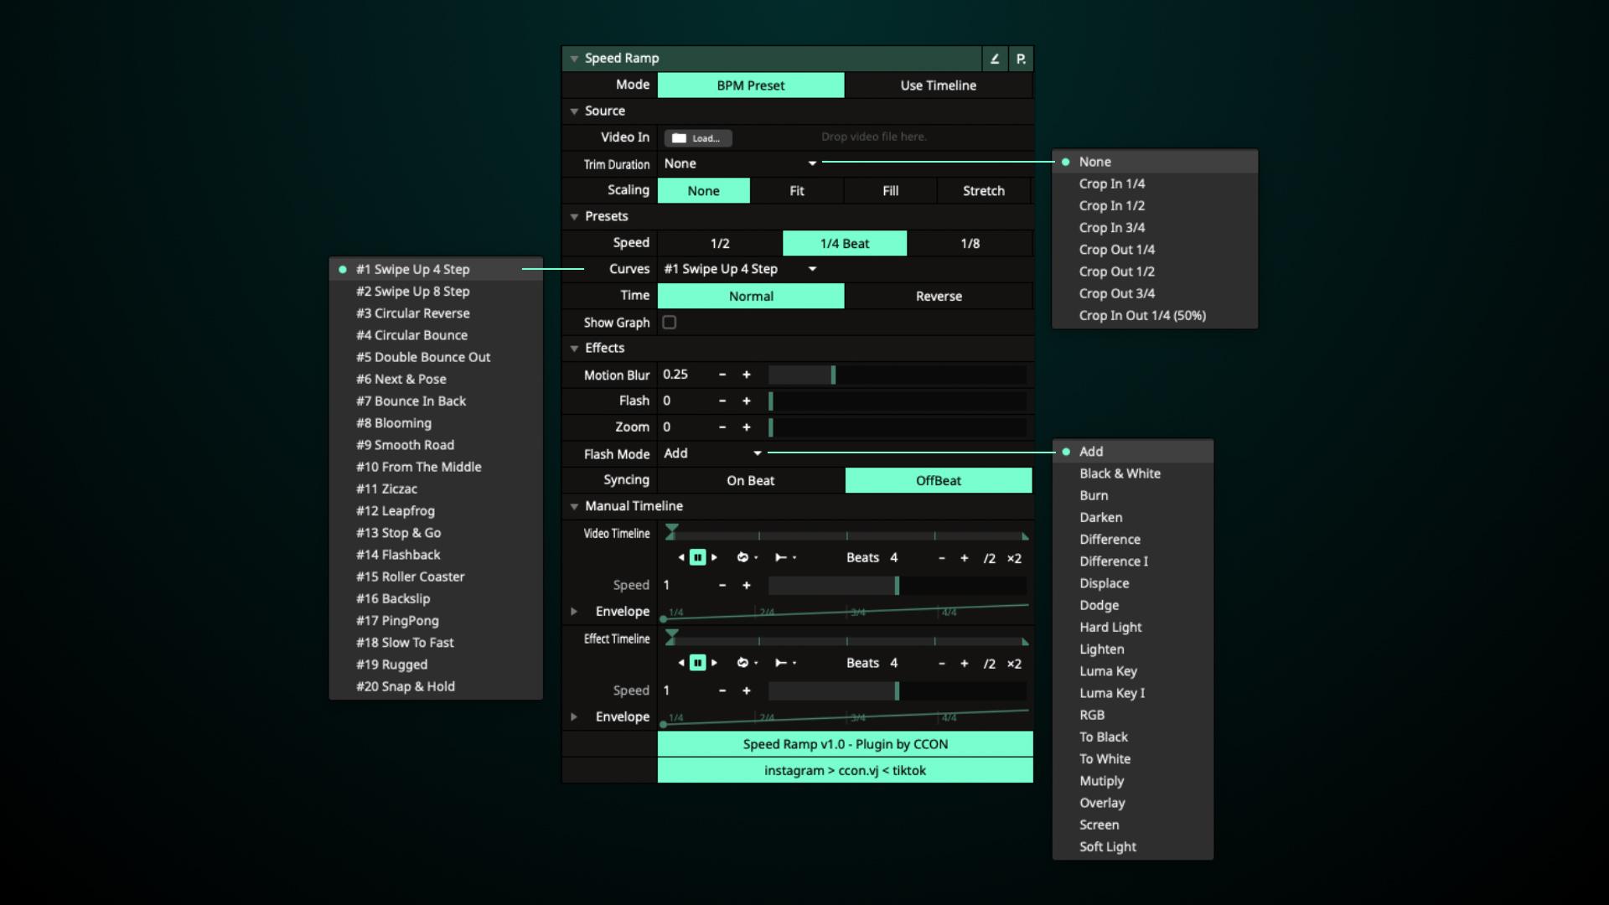Adjust the Motion Blur slider

point(833,375)
